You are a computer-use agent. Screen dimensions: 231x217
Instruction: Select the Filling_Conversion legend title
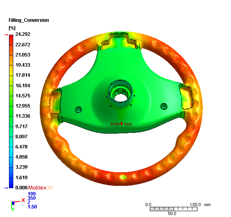click(x=29, y=20)
